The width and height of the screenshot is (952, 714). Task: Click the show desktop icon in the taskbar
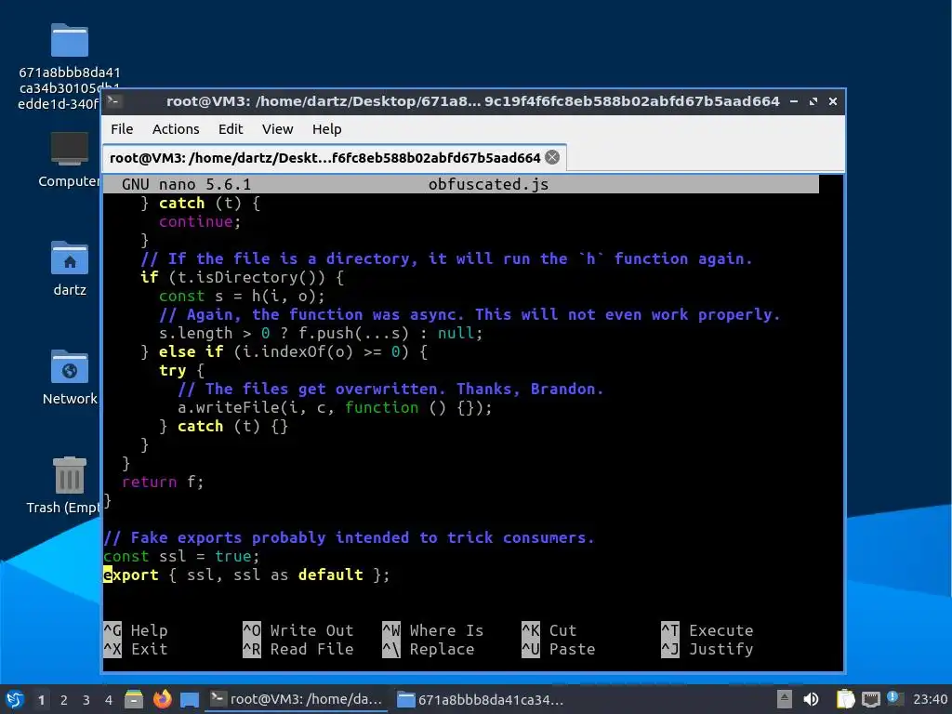[x=190, y=700]
